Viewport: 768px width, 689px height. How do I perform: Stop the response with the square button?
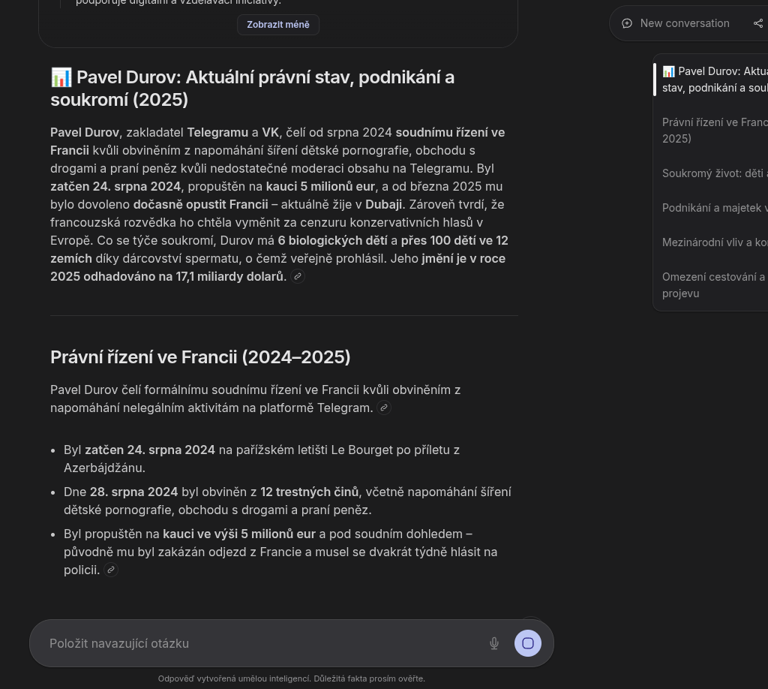(528, 643)
